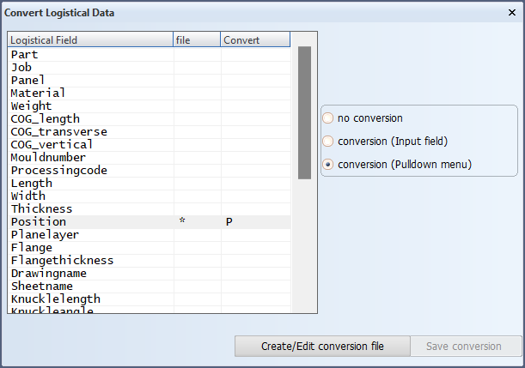Viewport: 525px width, 368px height.
Task: Select the Drawingname field row
Action: [x=149, y=274]
